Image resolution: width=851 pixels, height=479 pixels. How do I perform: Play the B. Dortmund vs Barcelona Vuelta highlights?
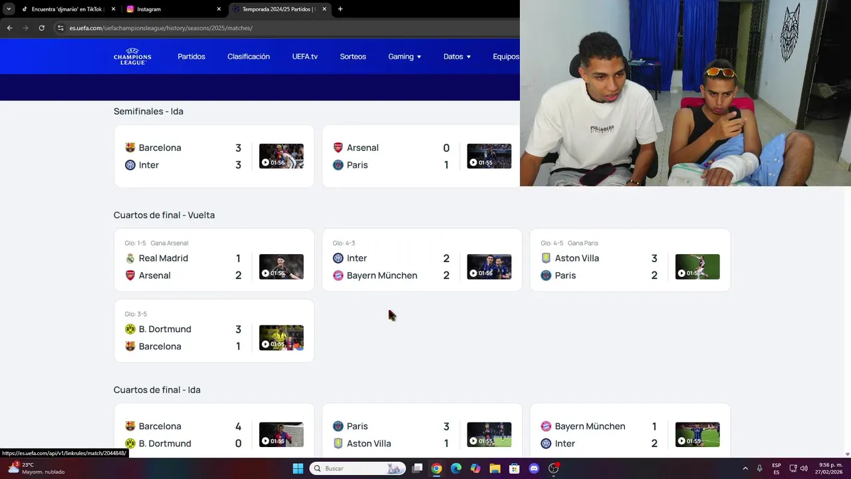click(x=281, y=337)
